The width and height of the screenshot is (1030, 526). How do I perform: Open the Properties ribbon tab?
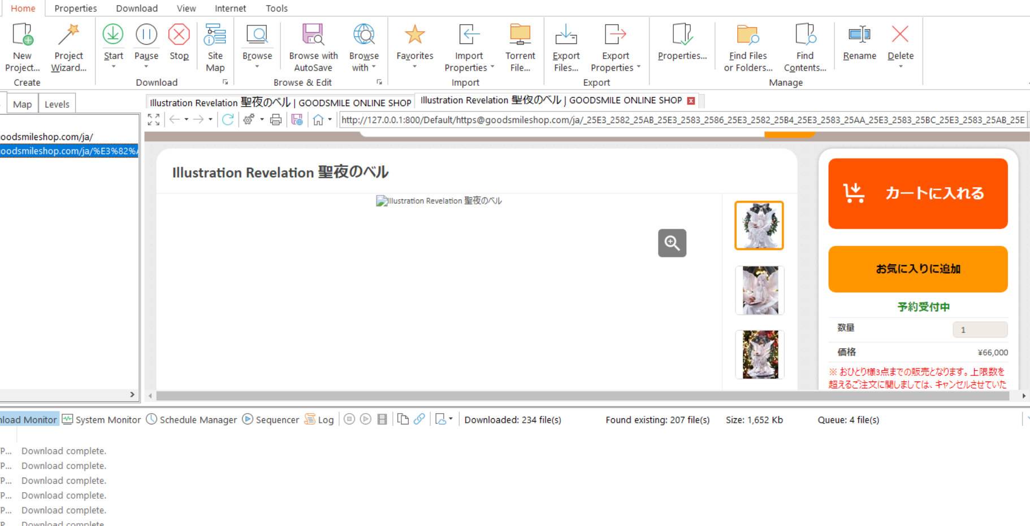pyautogui.click(x=76, y=8)
